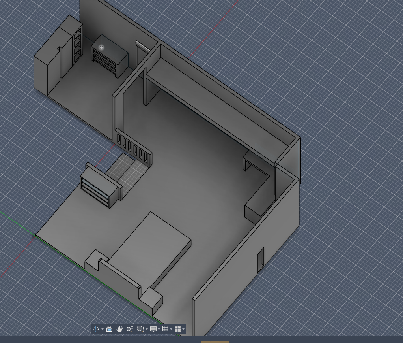Screen dimensions: 403x343
Task: Open Display Settings monitor icon
Action: [153, 329]
